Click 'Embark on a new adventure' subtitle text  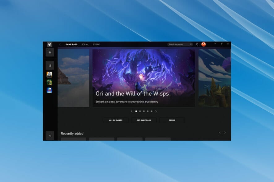coord(127,101)
